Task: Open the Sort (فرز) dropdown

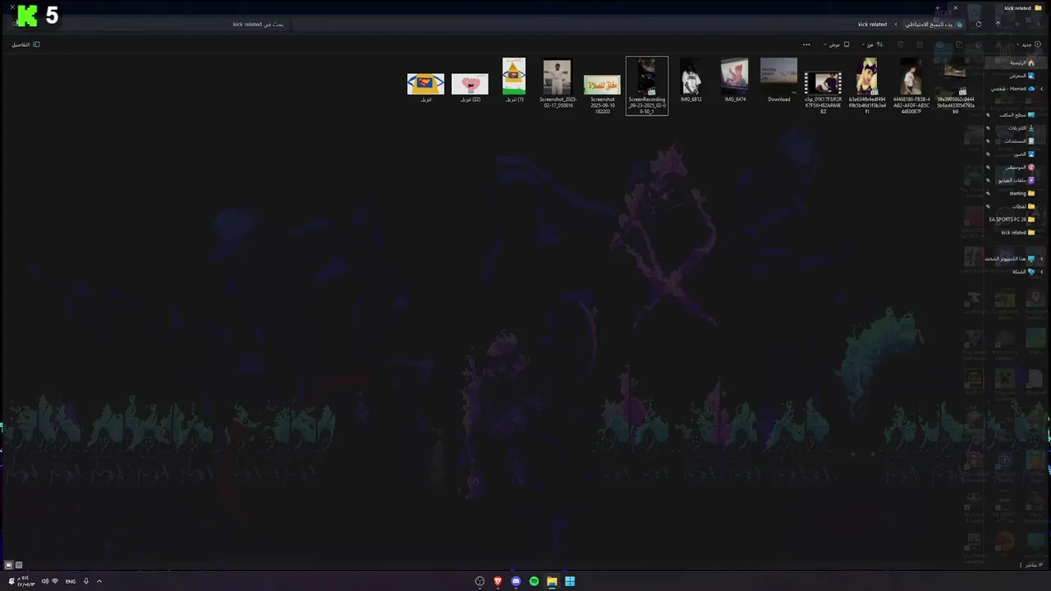Action: pos(873,44)
